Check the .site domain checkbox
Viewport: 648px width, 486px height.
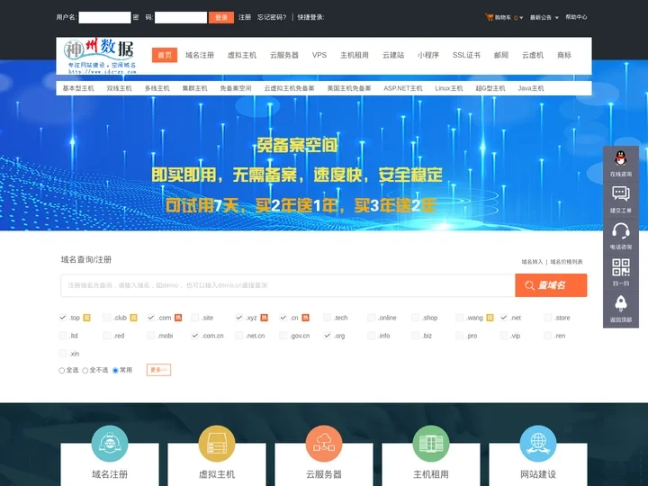tap(195, 318)
